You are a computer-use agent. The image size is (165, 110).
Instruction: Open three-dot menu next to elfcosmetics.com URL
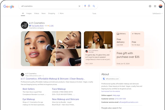point(43,76)
